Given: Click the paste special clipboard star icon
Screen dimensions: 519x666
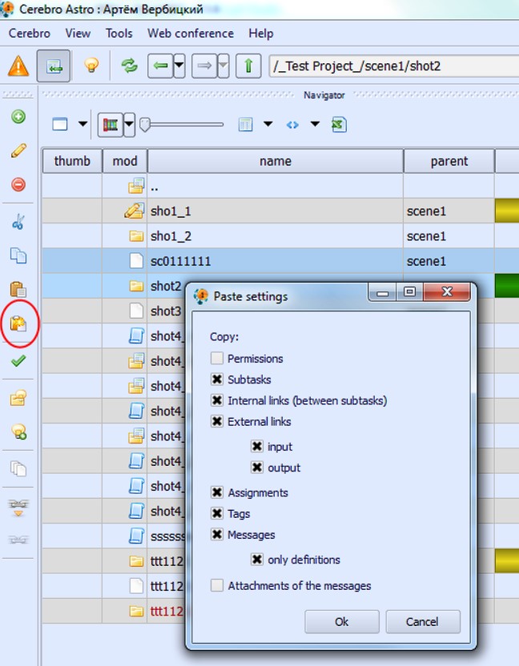Looking at the screenshot, I should [18, 323].
